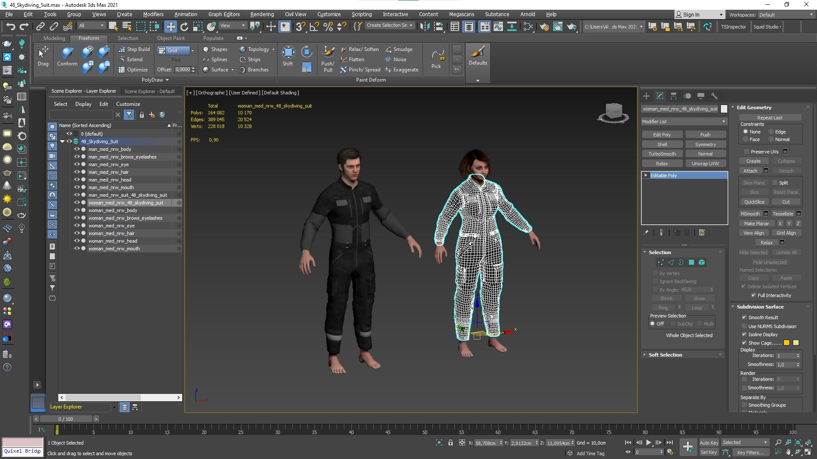Open the Drag tool in Freeform ribbon
Viewport: 817px width, 459px height.
tap(43, 57)
